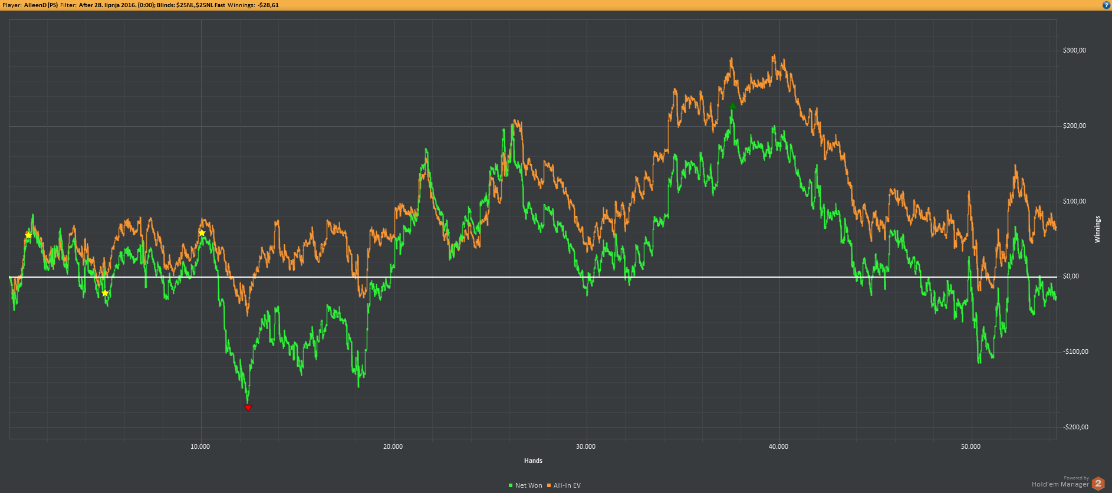Click the "$0,00" axis value
Image resolution: width=1112 pixels, height=493 pixels.
tap(1071, 276)
